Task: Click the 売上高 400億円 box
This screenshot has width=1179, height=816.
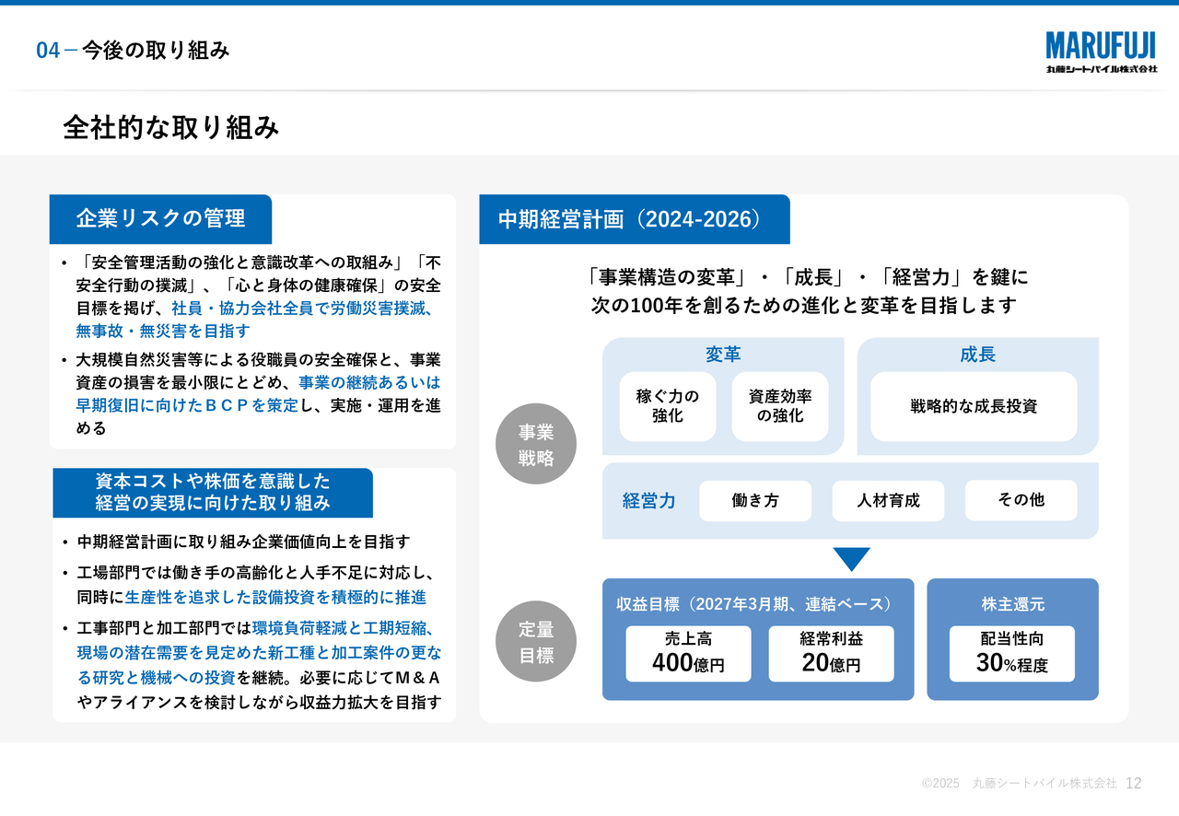Action: coord(688,654)
